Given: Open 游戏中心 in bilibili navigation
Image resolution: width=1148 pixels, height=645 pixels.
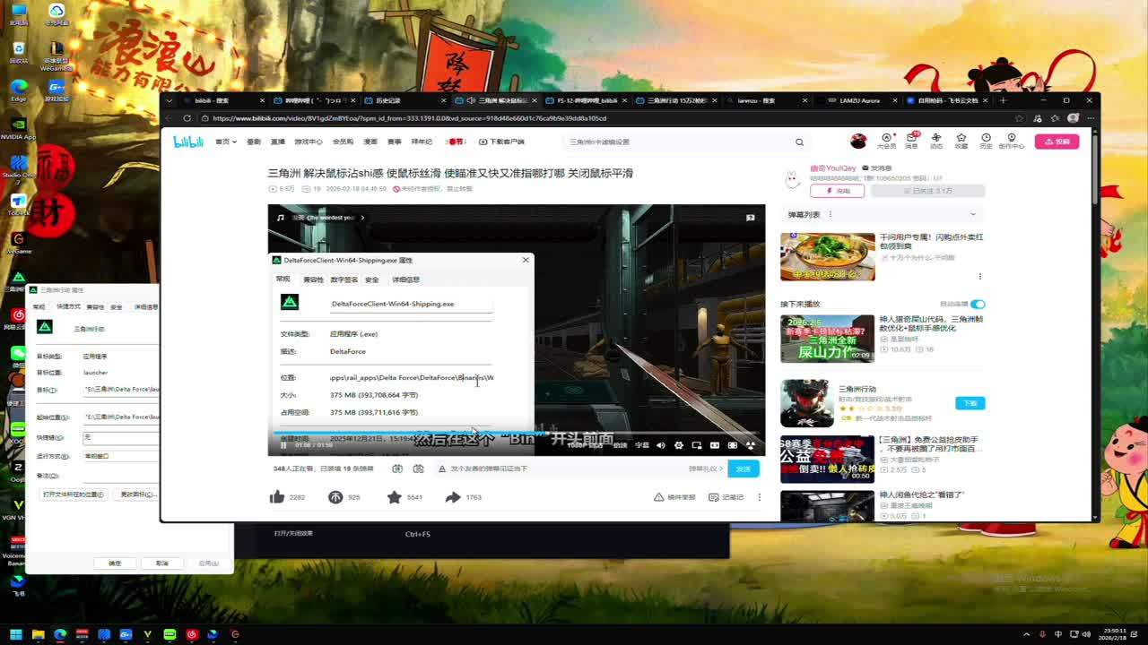Looking at the screenshot, I should (309, 142).
